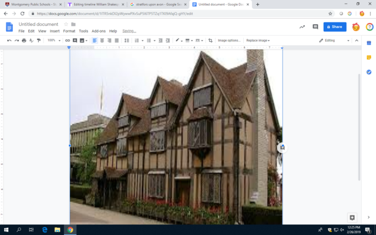The height and width of the screenshot is (235, 376).
Task: Click the Redo arrow icon
Action: 16,41
